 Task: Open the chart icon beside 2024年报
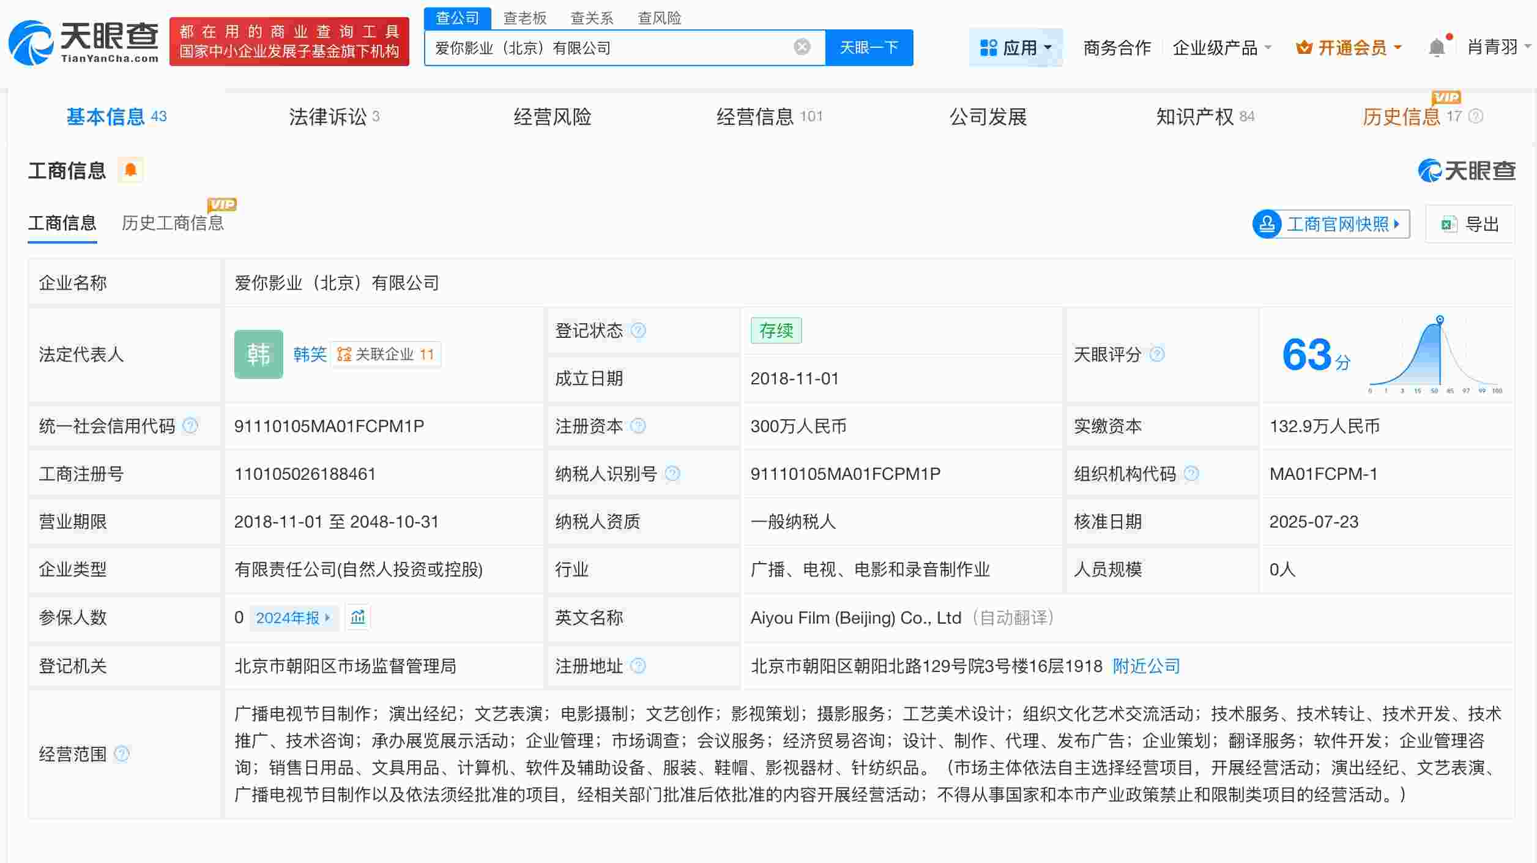pos(358,618)
